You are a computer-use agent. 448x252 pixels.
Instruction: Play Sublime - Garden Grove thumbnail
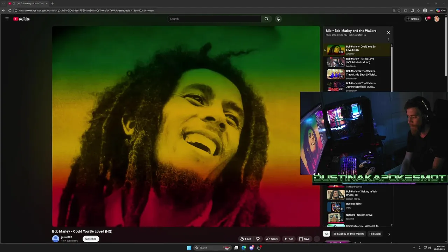[336, 218]
